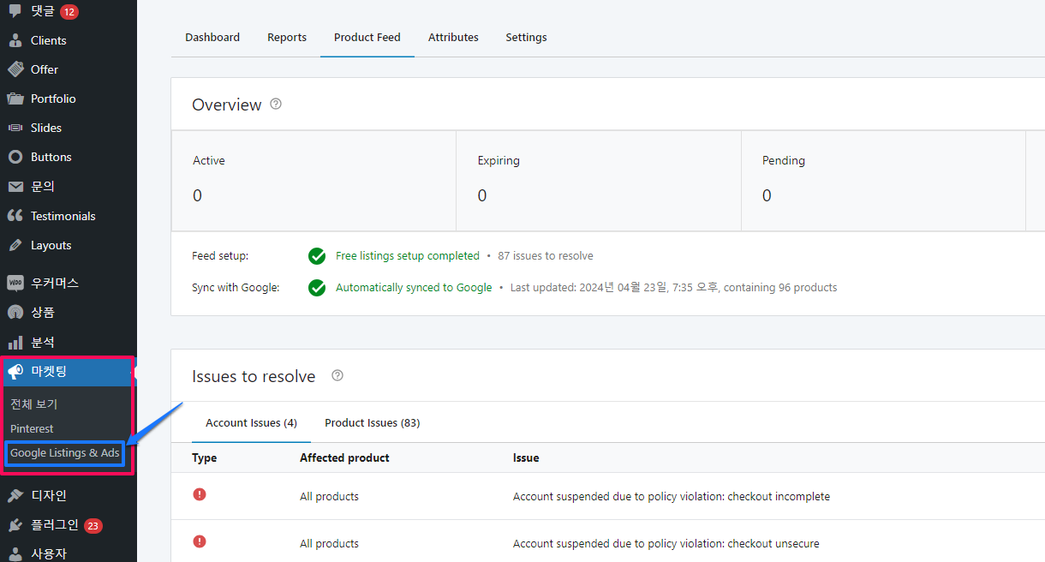Select Account Issues (4) tab
The height and width of the screenshot is (562, 1045).
(x=251, y=422)
